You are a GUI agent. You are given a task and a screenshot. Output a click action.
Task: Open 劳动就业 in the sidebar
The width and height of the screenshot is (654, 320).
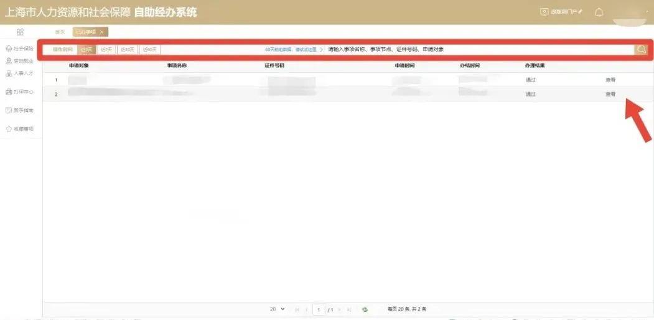pos(20,61)
